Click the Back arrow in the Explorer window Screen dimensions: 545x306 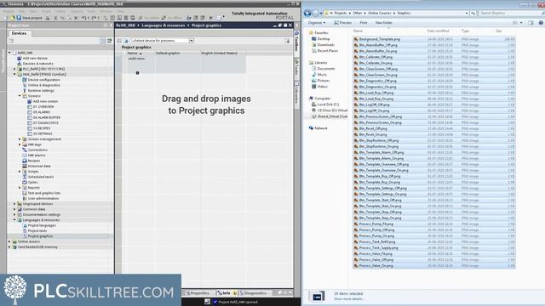pyautogui.click(x=307, y=14)
